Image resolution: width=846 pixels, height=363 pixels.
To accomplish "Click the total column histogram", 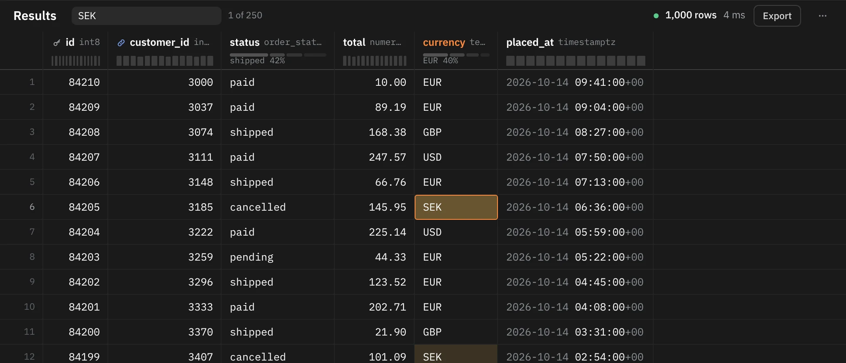I will [375, 61].
